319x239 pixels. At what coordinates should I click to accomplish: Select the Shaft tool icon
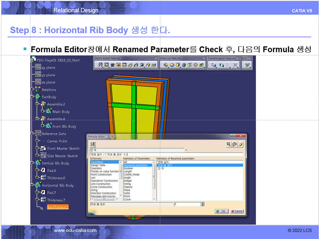coord(112,65)
